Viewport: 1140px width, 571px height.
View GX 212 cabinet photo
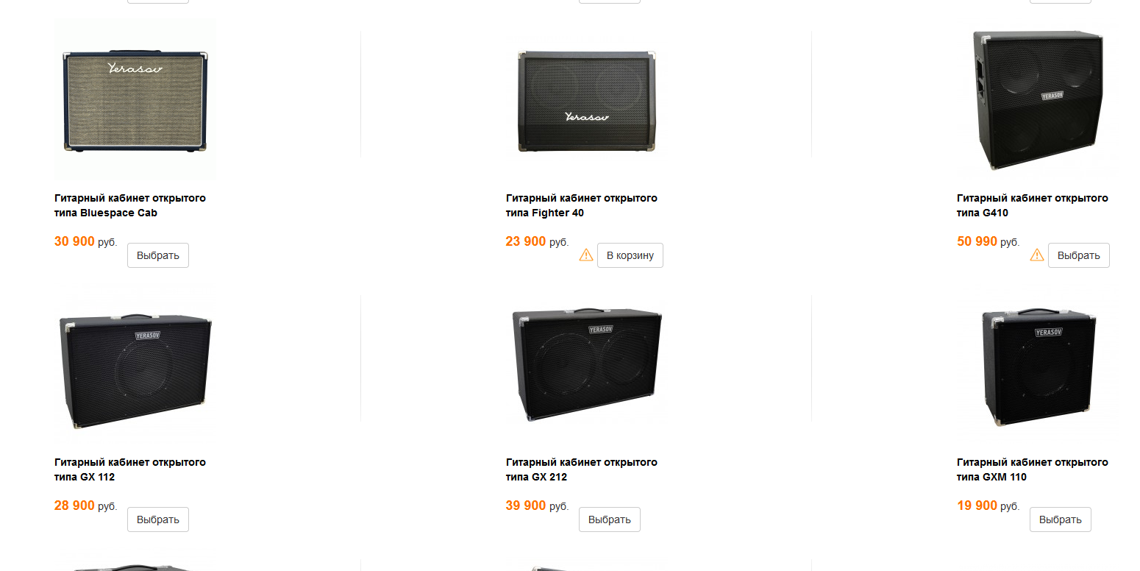click(x=586, y=363)
